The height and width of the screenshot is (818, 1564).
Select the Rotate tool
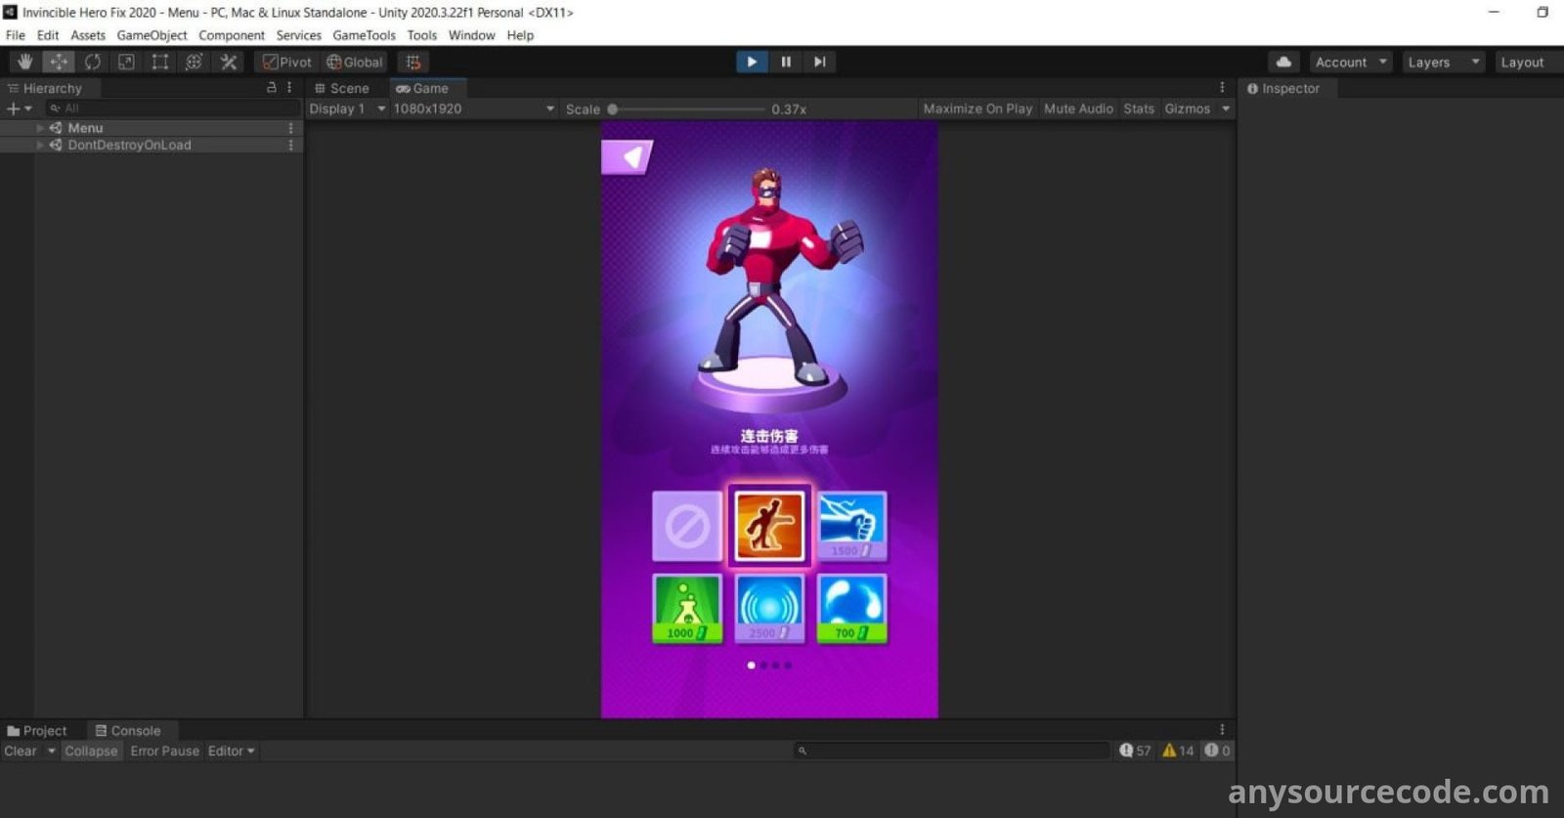point(93,62)
